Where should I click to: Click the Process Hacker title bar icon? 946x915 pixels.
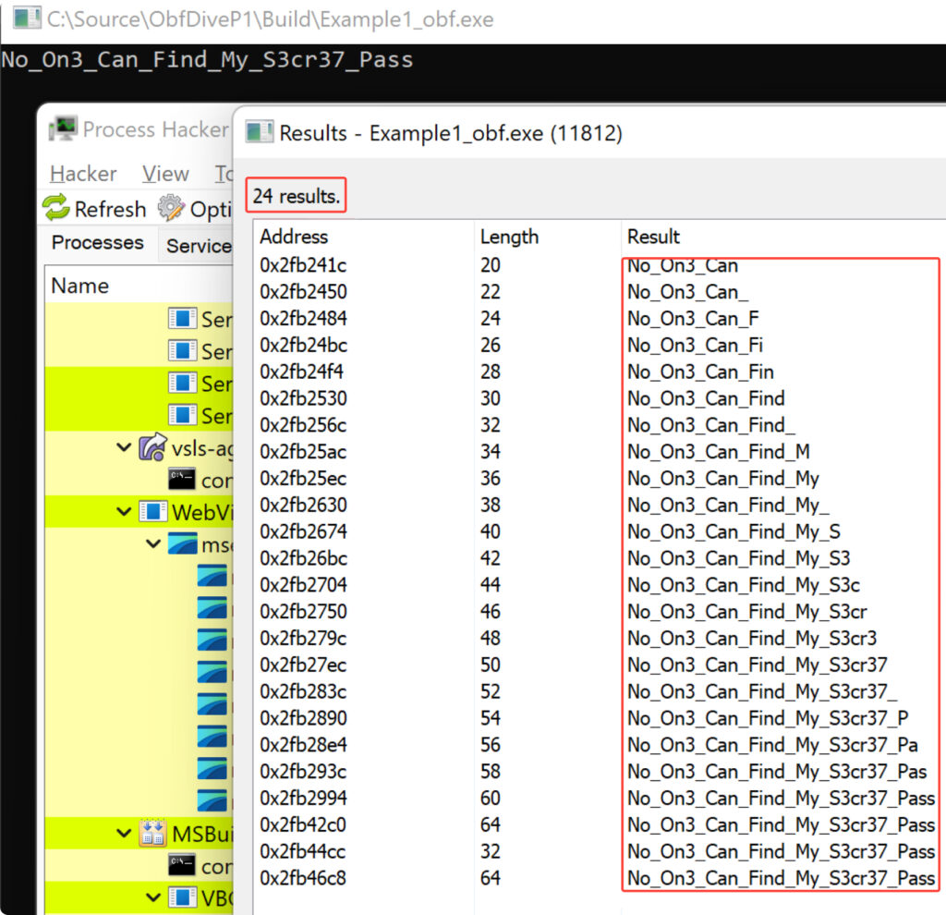[64, 128]
